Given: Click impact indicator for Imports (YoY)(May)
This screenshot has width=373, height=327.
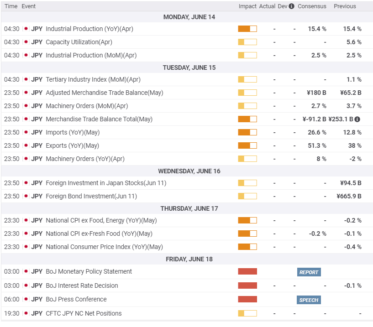Looking at the screenshot, I should [247, 133].
